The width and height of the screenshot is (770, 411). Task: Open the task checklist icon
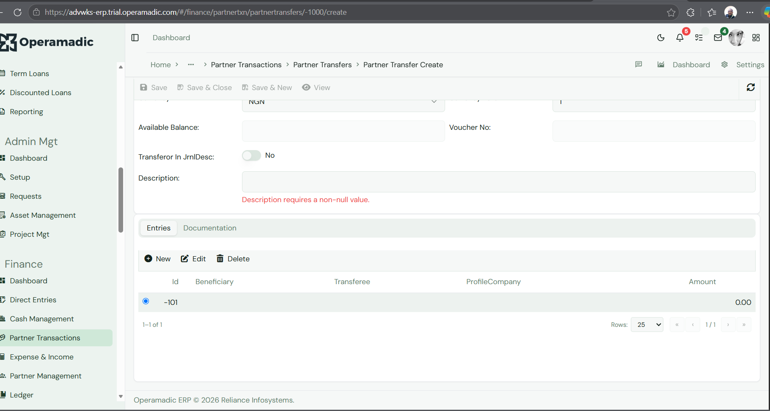(x=699, y=38)
